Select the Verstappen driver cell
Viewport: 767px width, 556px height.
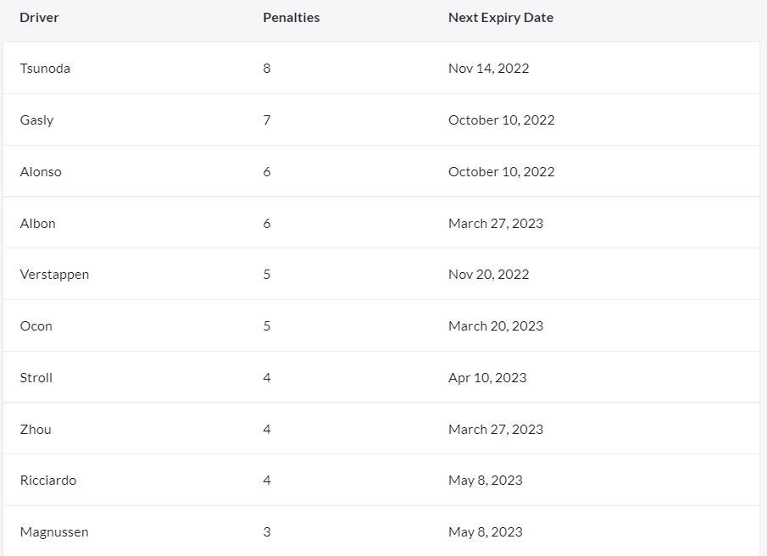point(54,275)
